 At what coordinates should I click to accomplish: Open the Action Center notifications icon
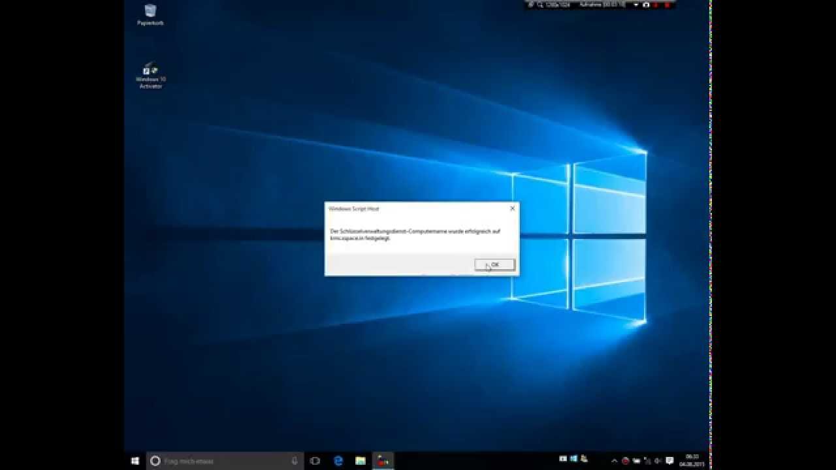(669, 461)
